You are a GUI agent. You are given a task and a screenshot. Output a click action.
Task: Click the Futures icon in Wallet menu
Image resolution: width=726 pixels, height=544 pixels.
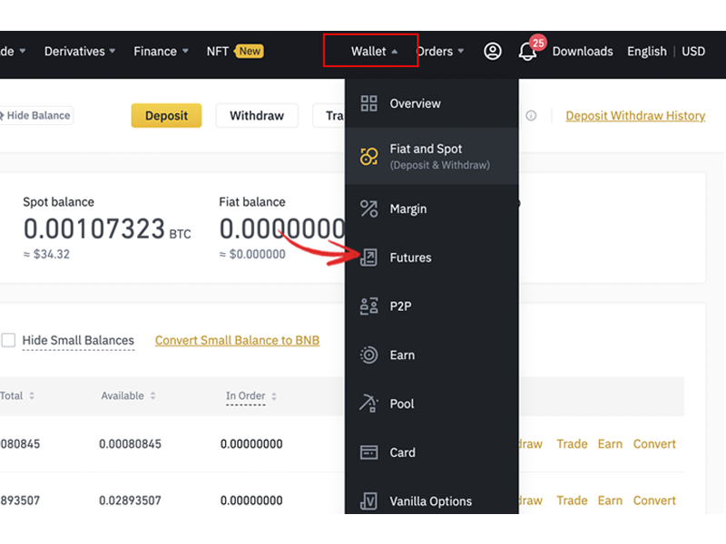click(x=369, y=257)
